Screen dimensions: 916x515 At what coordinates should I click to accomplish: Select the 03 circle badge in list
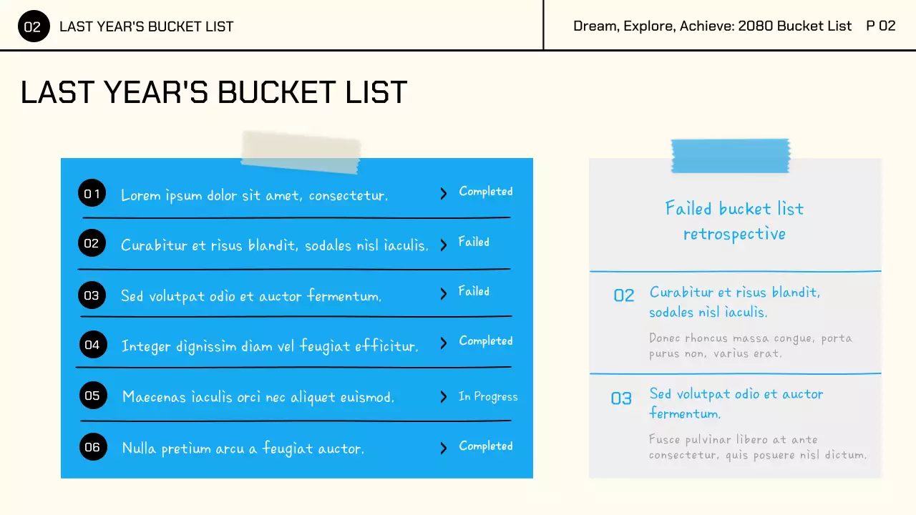tap(92, 295)
